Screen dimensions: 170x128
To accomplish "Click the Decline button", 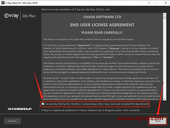I will click(12, 121).
